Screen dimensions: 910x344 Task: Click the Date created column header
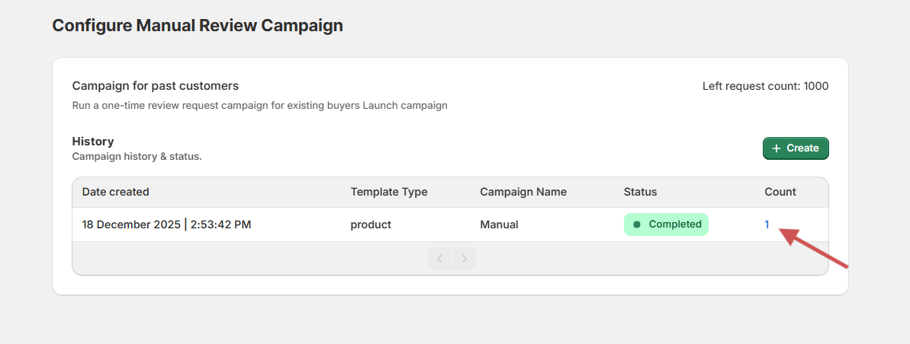(x=116, y=192)
